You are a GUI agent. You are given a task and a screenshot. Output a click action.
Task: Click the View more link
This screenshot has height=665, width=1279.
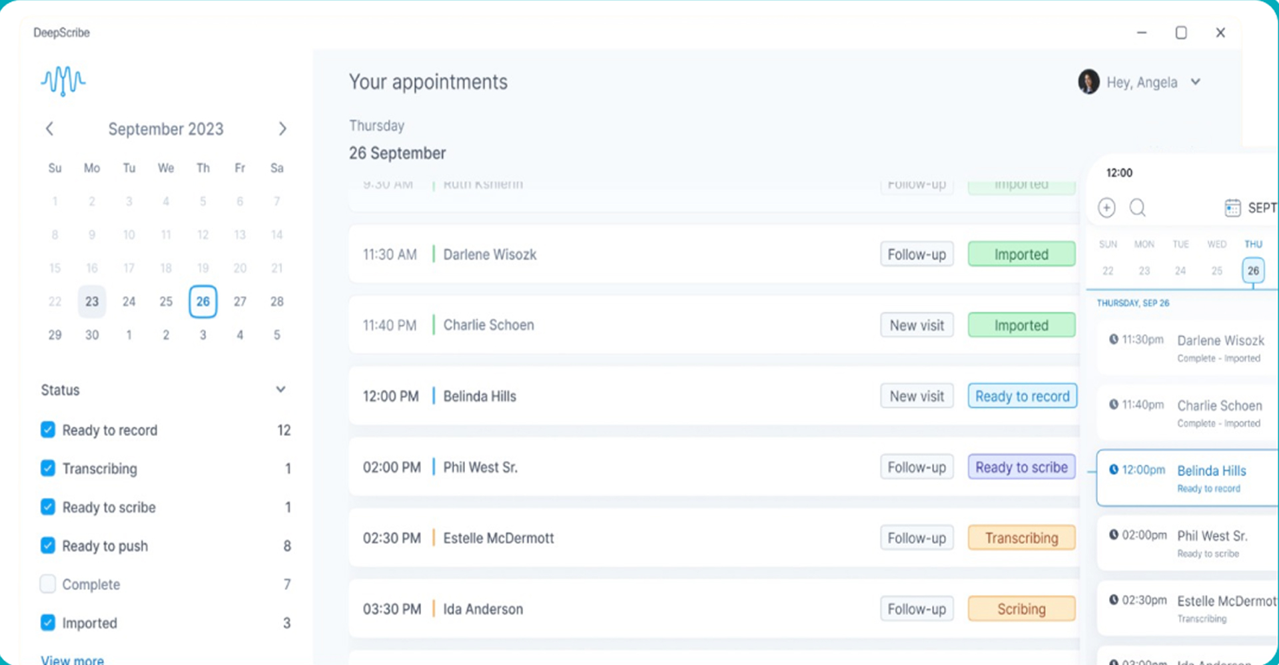tap(73, 660)
